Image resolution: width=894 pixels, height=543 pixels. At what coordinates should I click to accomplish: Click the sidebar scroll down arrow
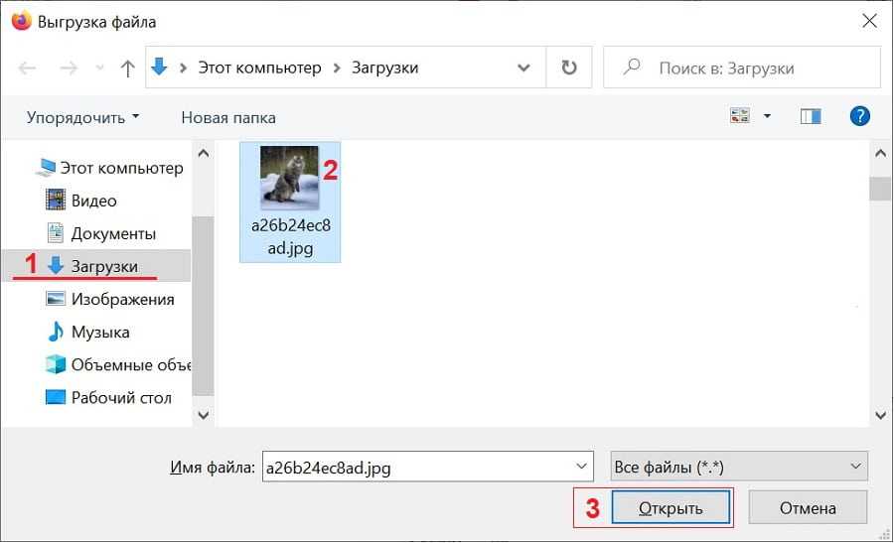[203, 415]
